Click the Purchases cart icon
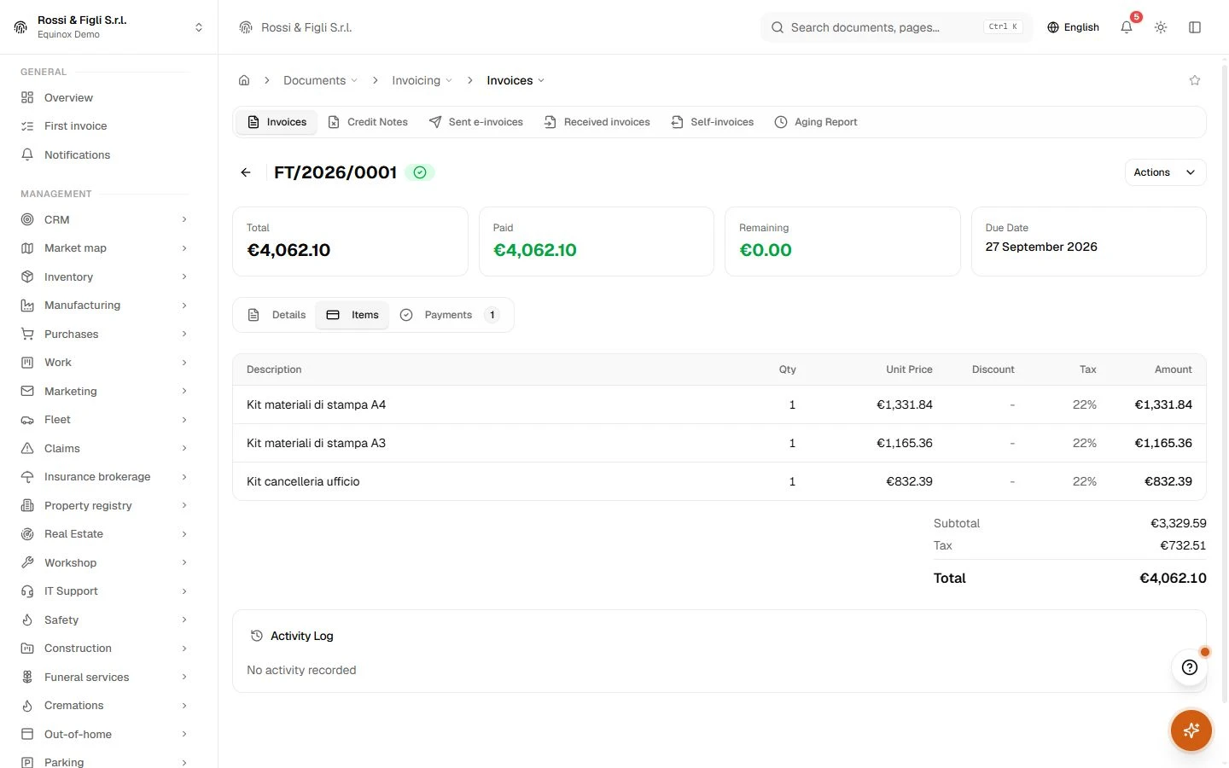Image resolution: width=1229 pixels, height=768 pixels. (x=27, y=334)
